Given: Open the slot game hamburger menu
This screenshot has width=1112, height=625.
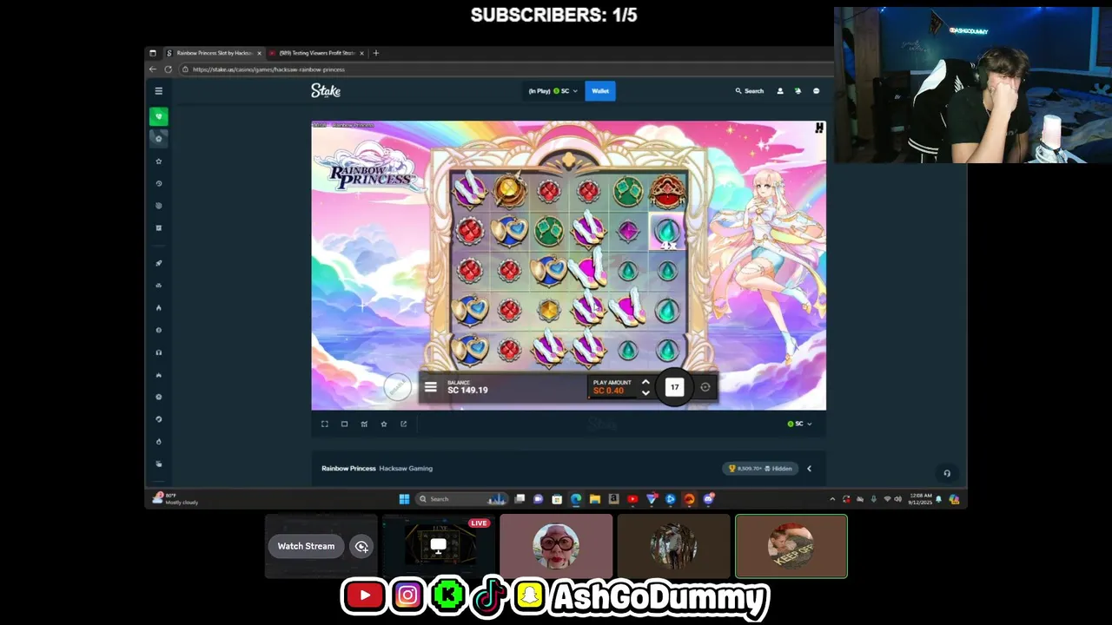Looking at the screenshot, I should tap(430, 387).
